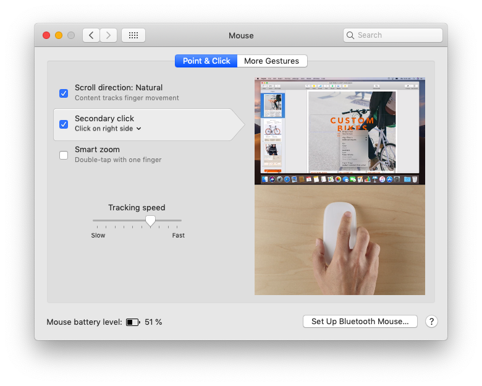
Task: Click the Slow end of tracking slider
Action: coord(94,220)
